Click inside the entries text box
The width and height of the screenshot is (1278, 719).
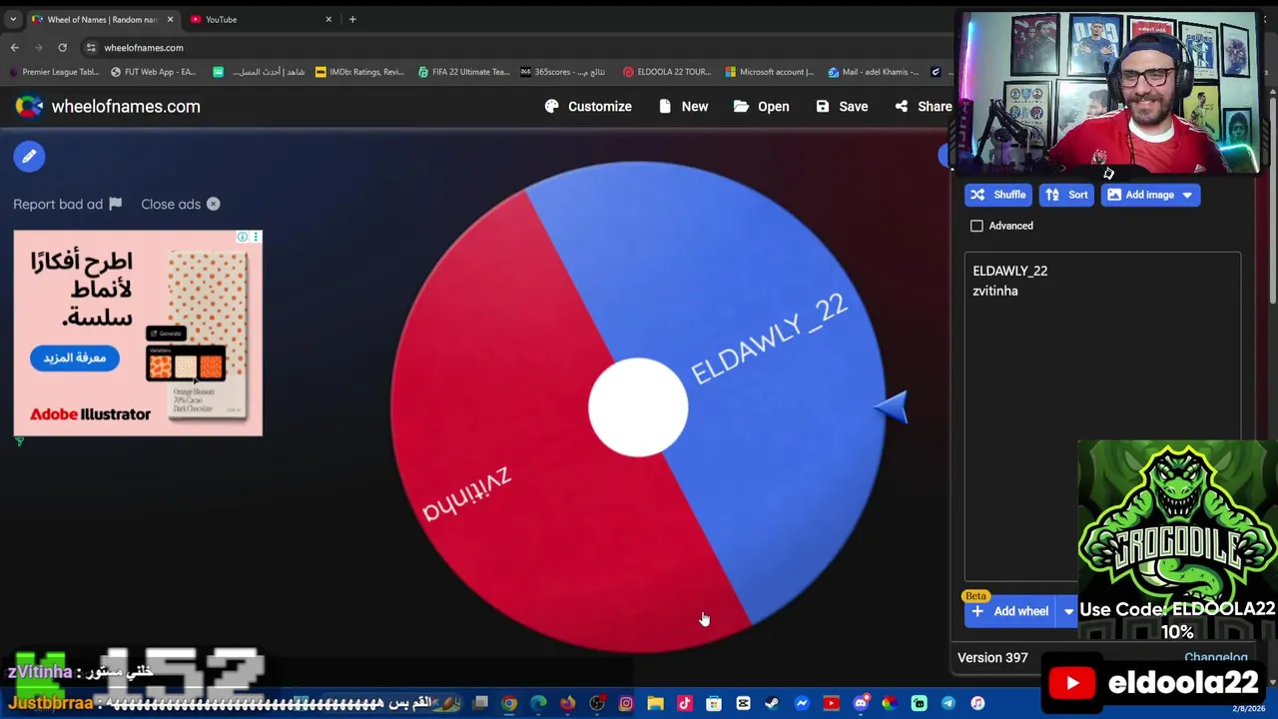coord(1102,415)
